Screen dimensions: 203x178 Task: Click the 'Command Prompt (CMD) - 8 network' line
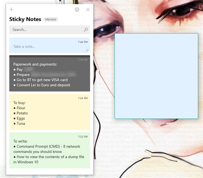tap(48, 146)
